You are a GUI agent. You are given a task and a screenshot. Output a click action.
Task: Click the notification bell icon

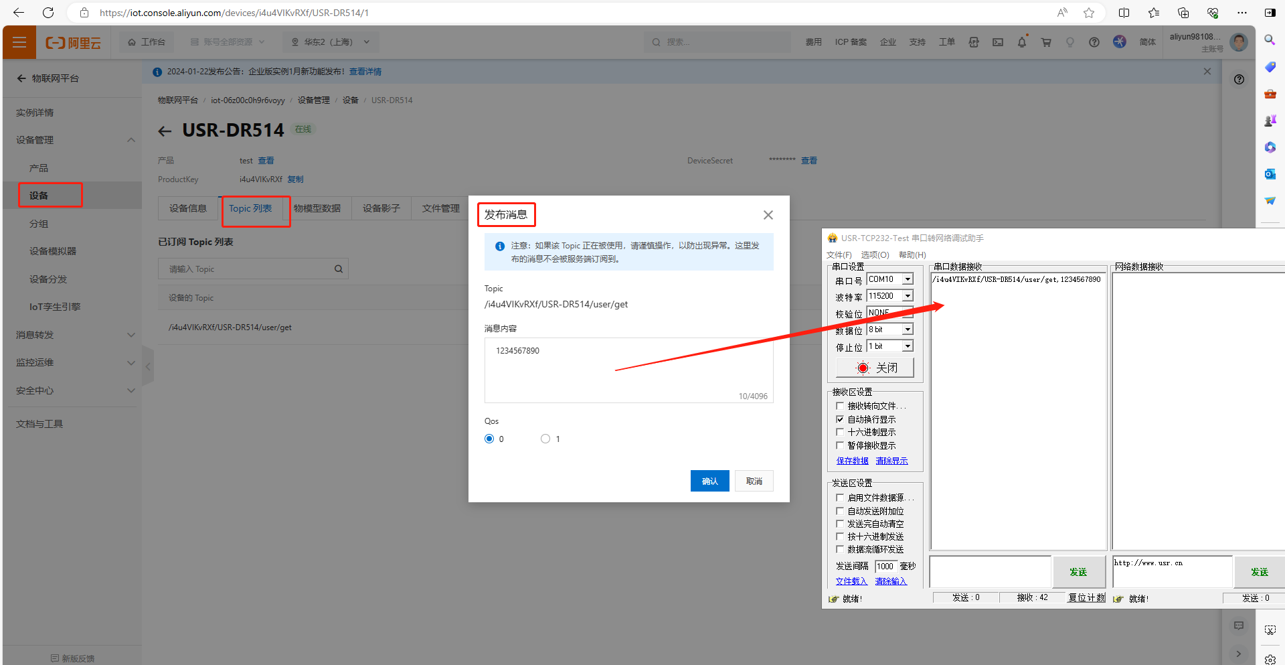(1021, 42)
